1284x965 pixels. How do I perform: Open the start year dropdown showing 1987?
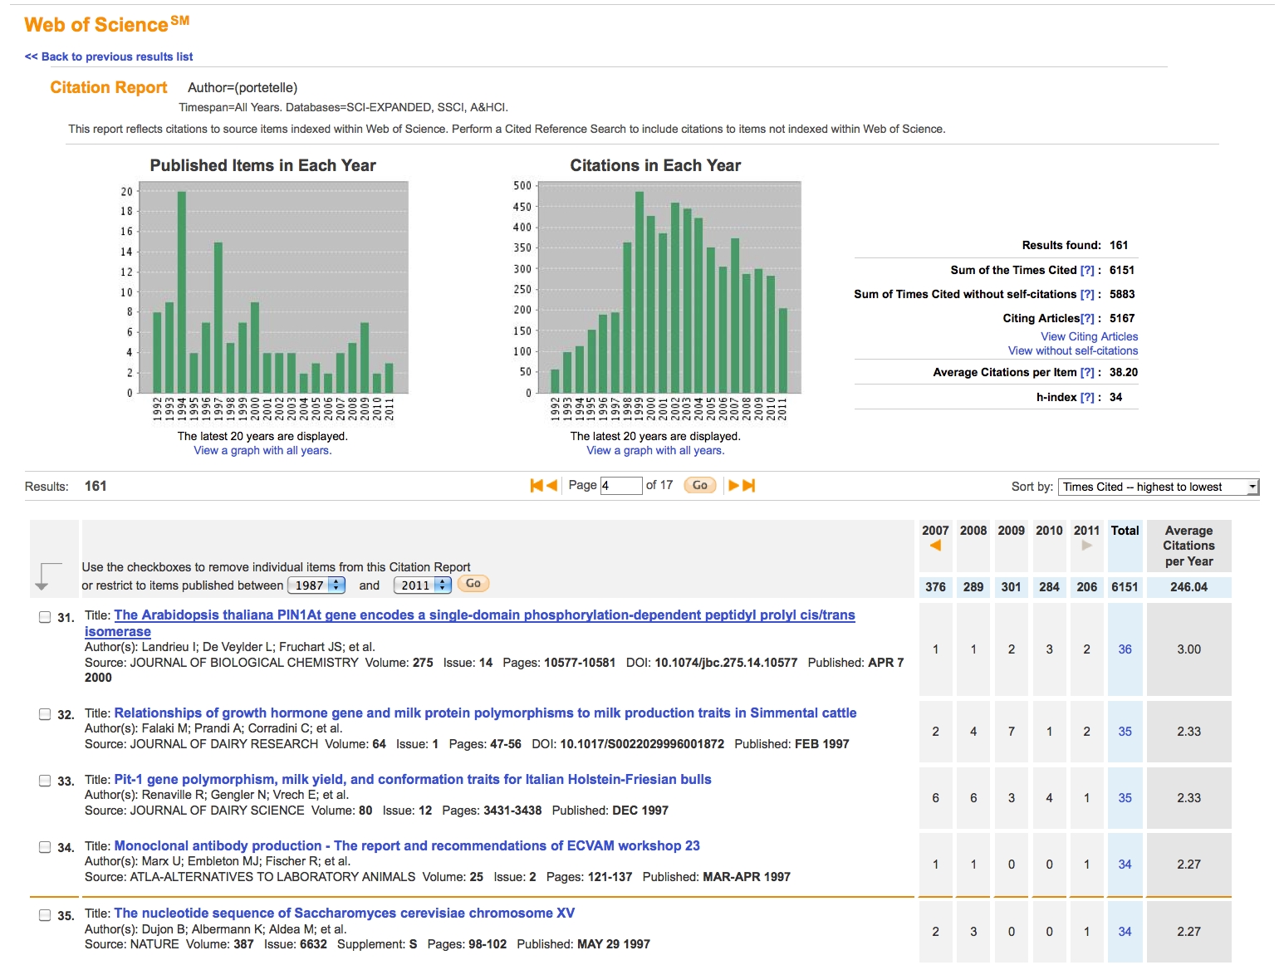(x=316, y=585)
